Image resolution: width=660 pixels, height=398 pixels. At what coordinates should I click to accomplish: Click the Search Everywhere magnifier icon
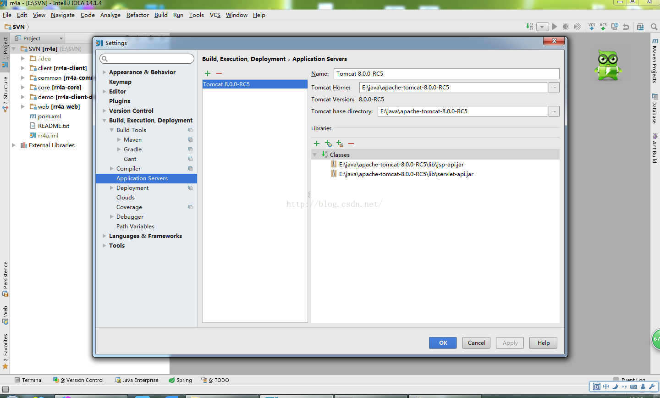654,27
